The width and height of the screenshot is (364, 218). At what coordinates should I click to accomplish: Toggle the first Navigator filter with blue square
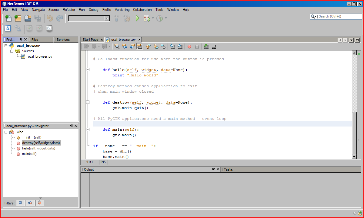coord(20,203)
